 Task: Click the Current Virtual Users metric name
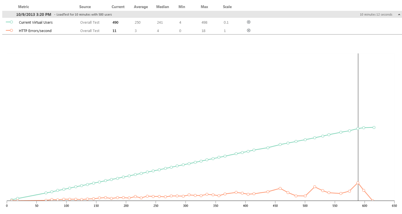pos(36,22)
